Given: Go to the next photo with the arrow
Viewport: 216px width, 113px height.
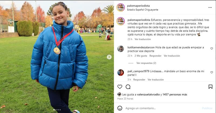Looking at the screenshot, I should tap(109, 57).
